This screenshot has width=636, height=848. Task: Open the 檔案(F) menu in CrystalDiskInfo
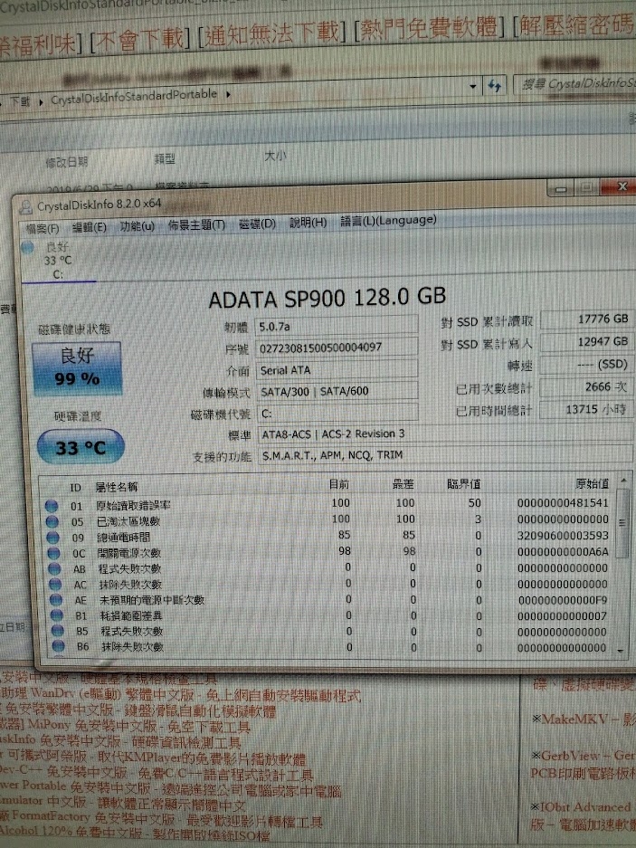[x=42, y=229]
